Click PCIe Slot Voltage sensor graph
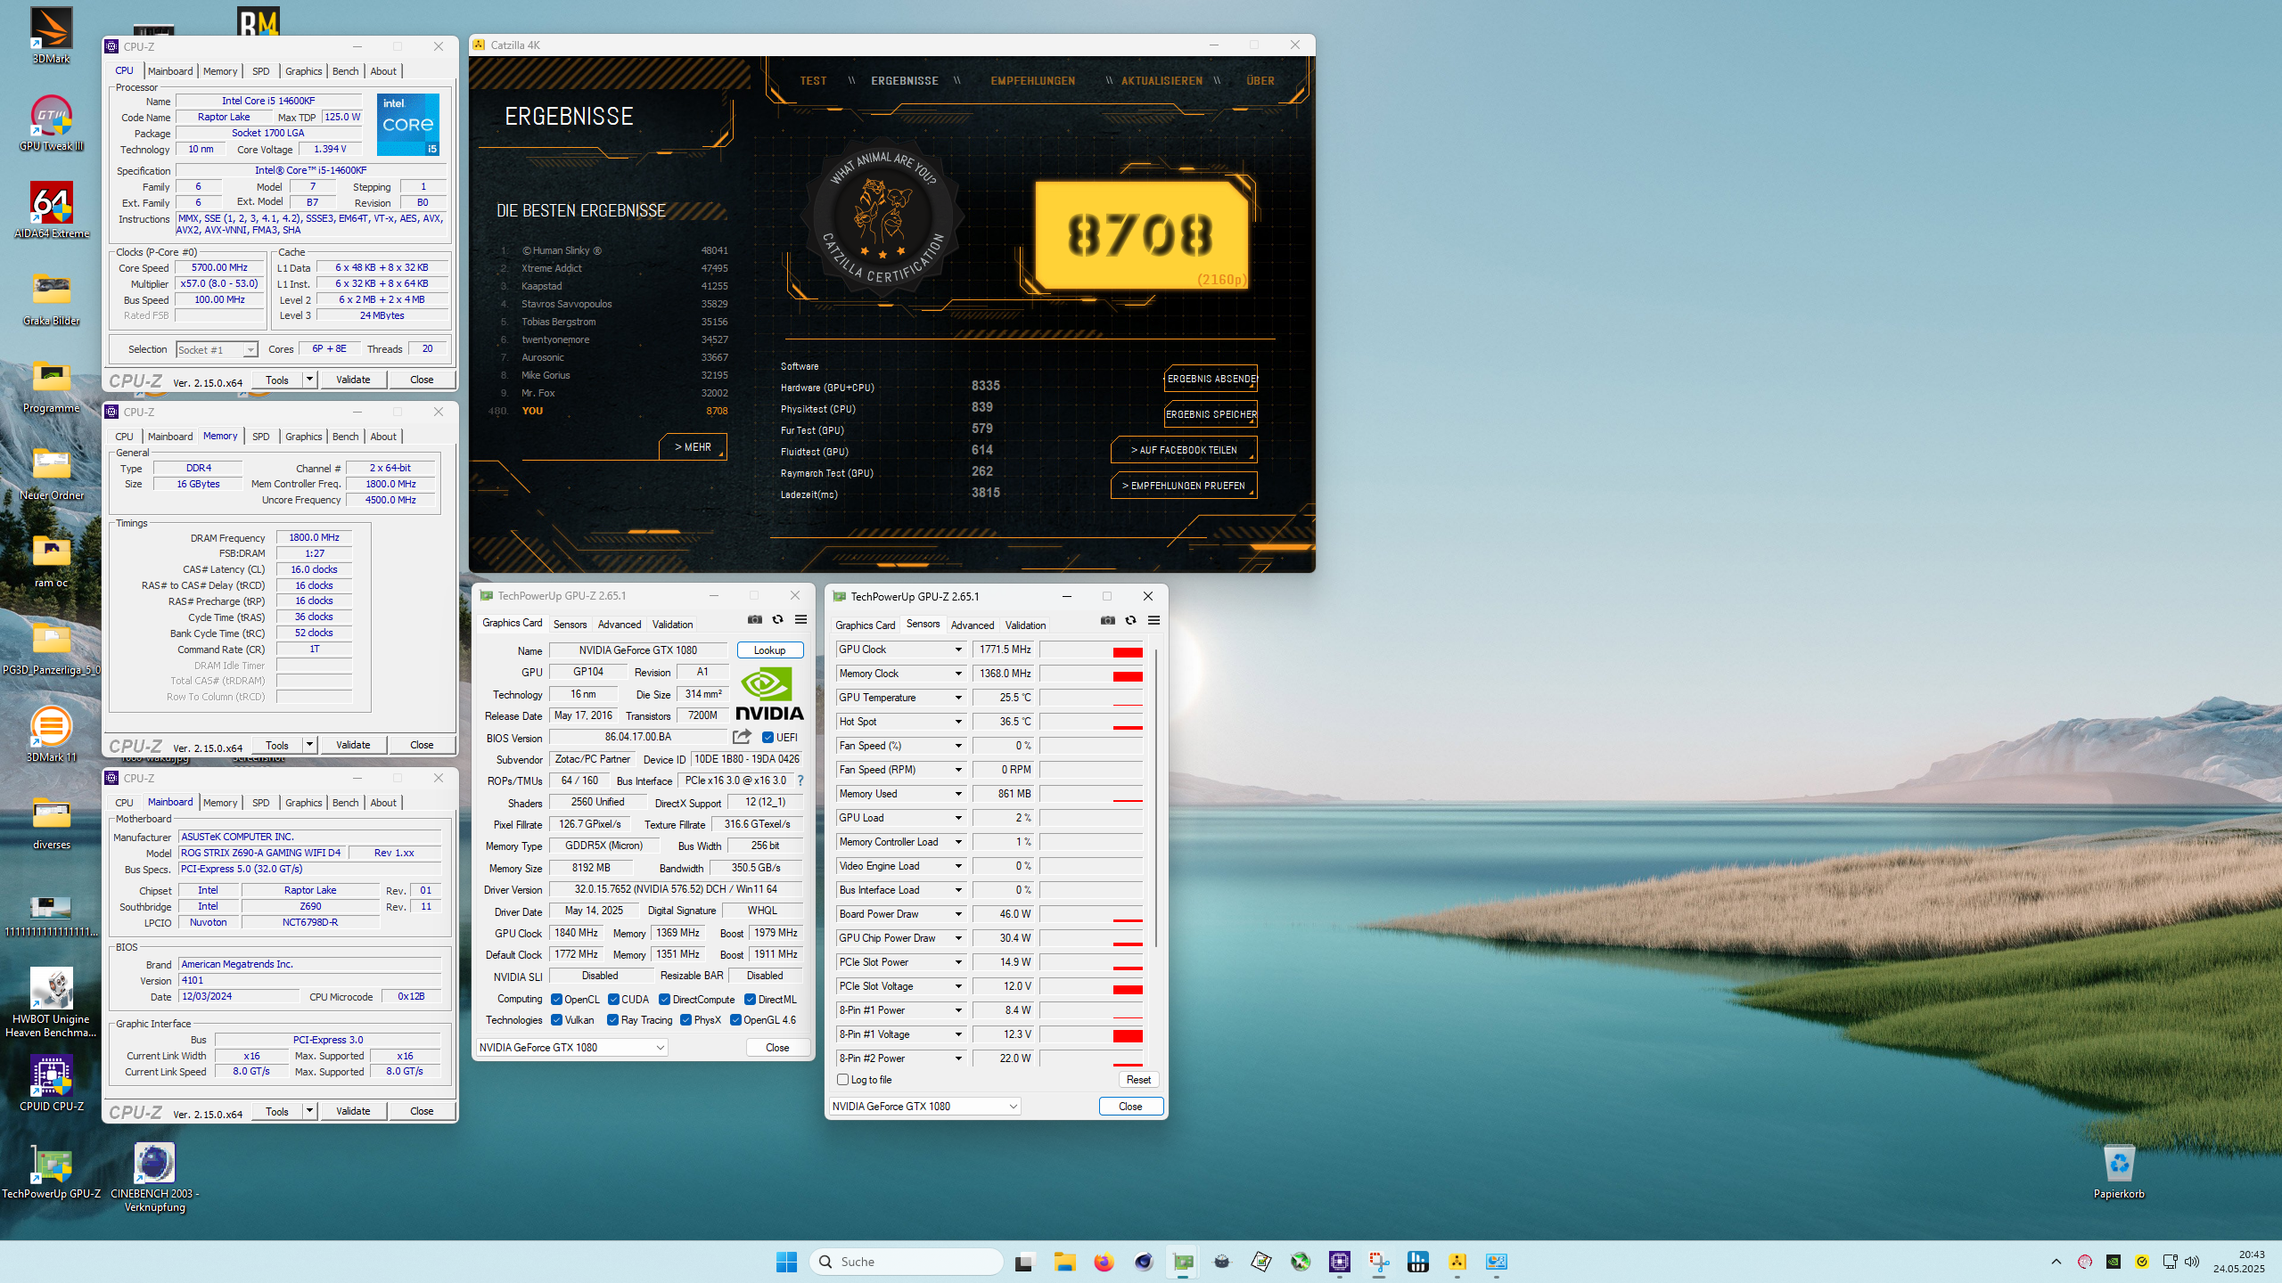This screenshot has height=1283, width=2282. pos(1091,986)
